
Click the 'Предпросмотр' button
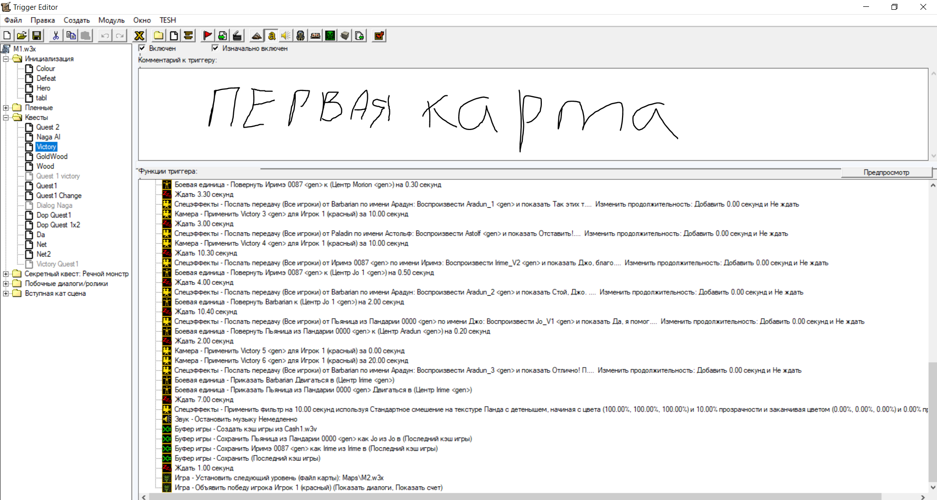coord(886,173)
